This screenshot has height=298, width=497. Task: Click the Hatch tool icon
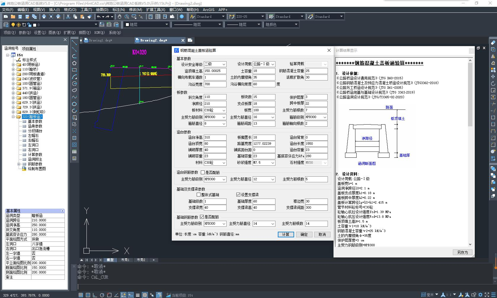point(74,138)
